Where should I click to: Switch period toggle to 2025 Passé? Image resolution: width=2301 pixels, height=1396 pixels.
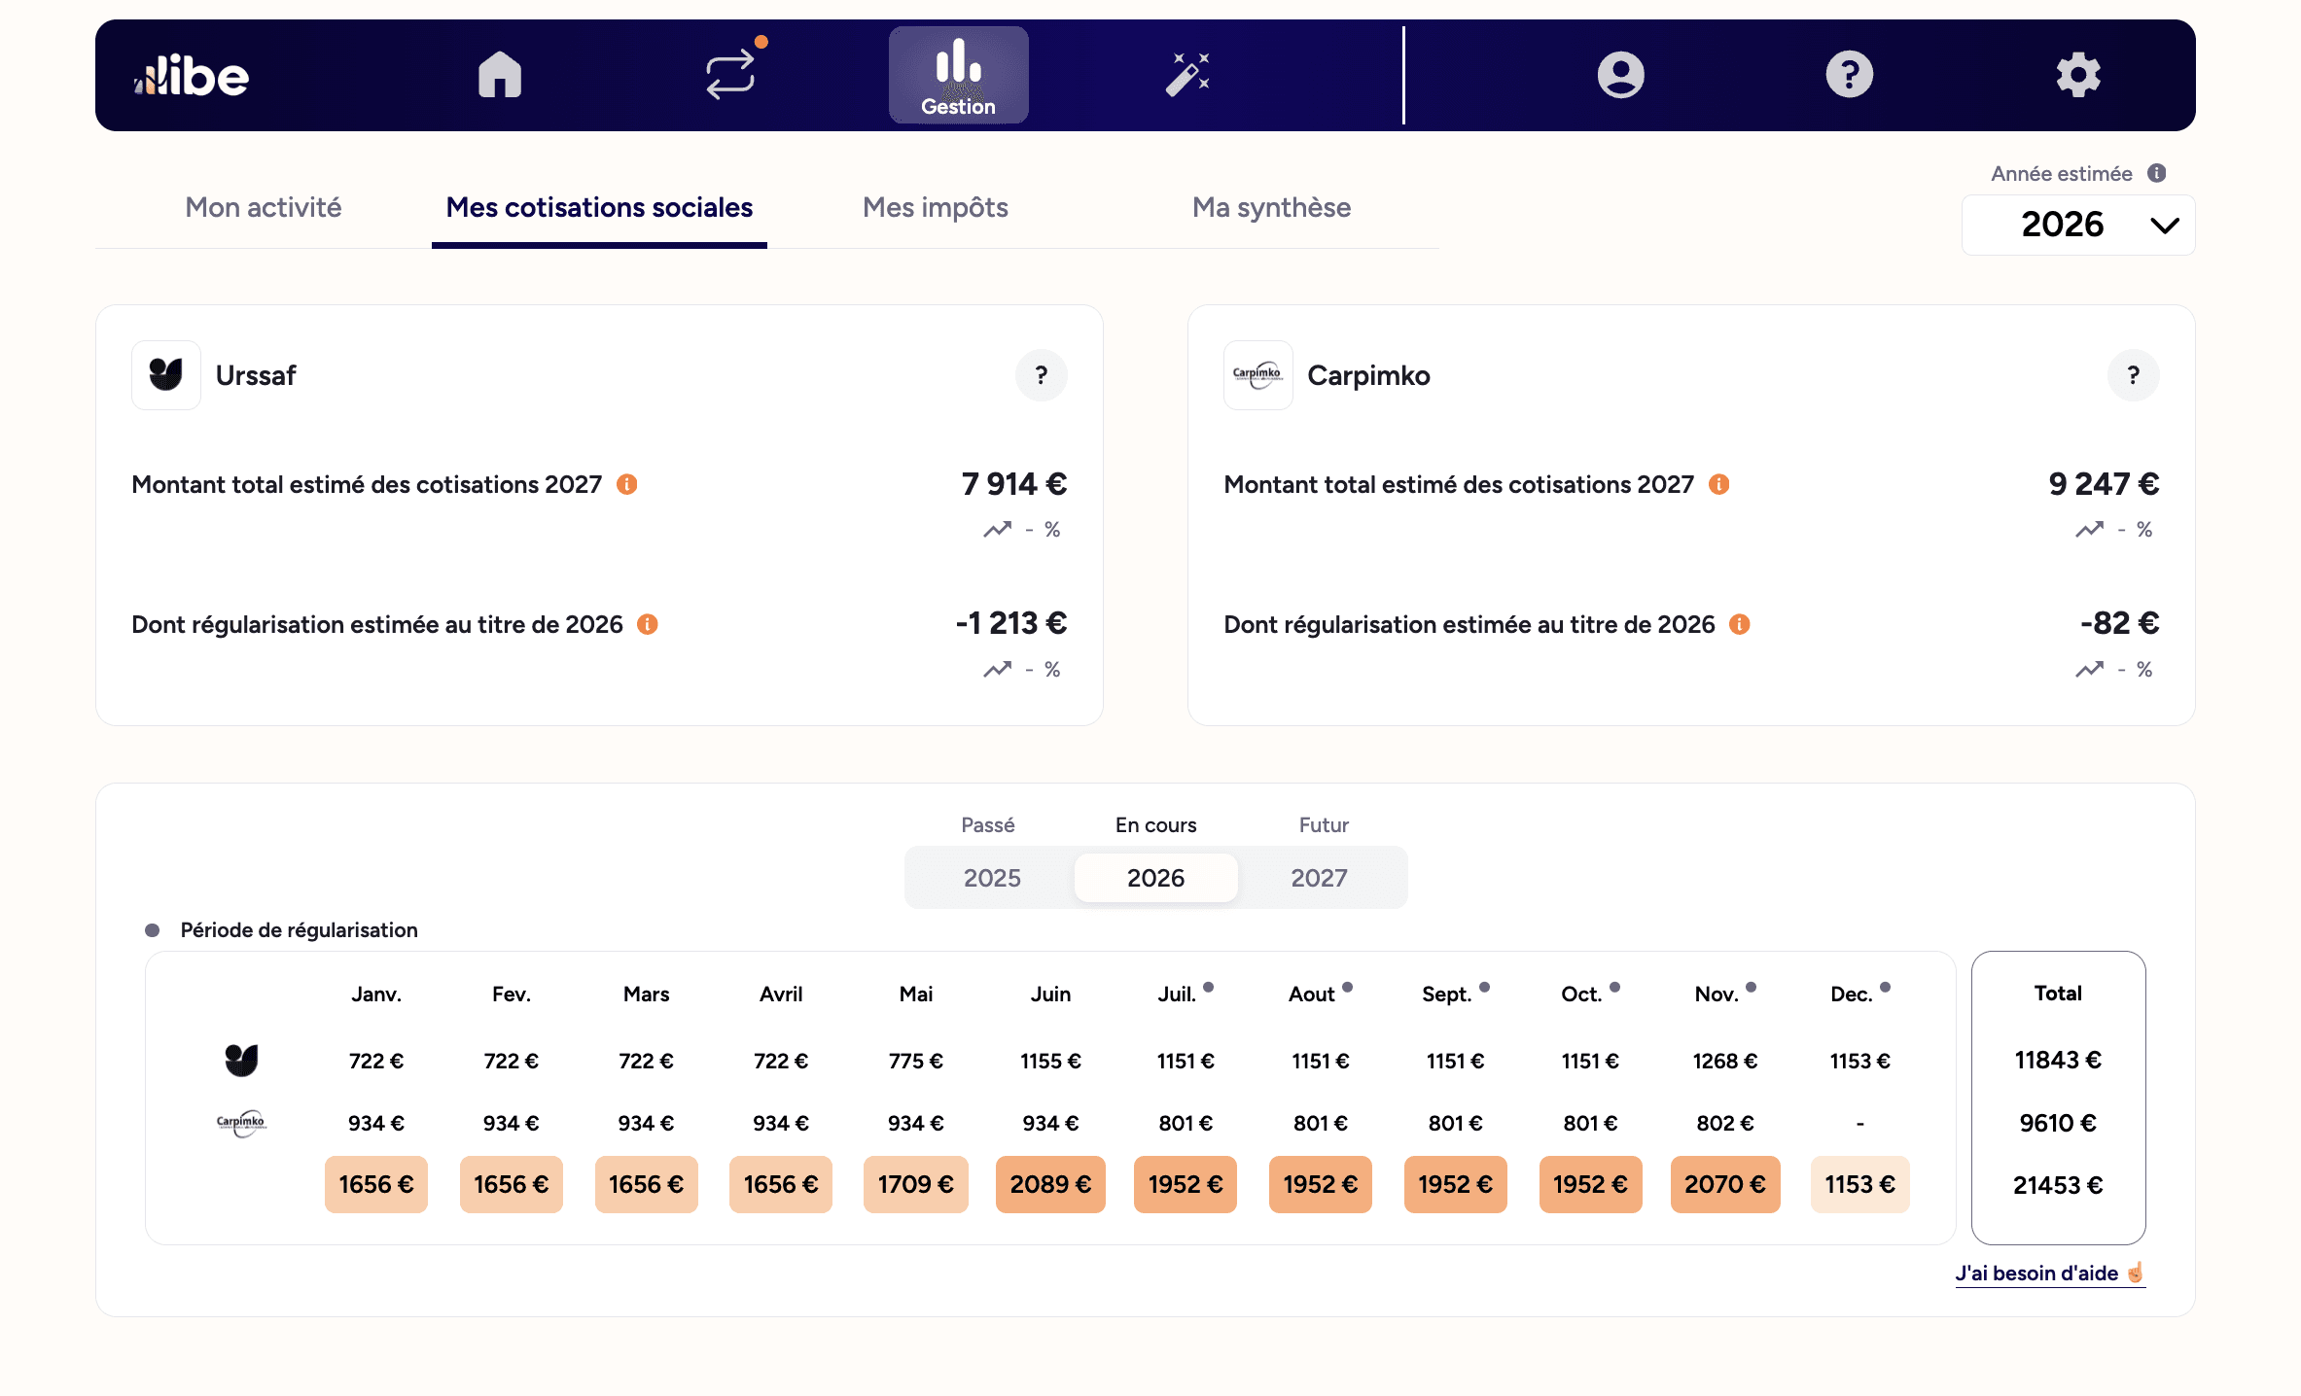(x=991, y=878)
